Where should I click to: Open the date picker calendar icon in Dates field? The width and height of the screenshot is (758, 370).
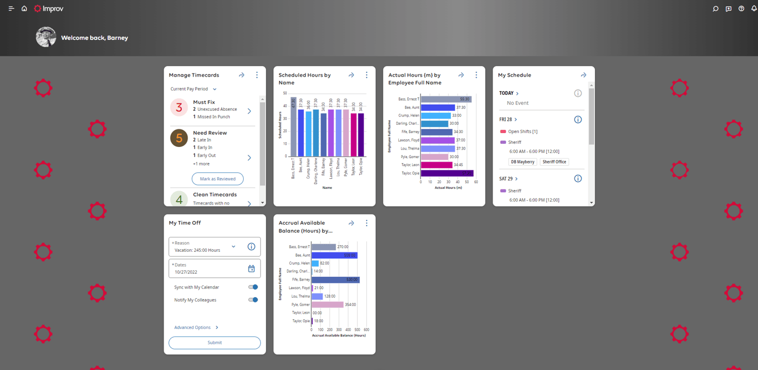(251, 268)
